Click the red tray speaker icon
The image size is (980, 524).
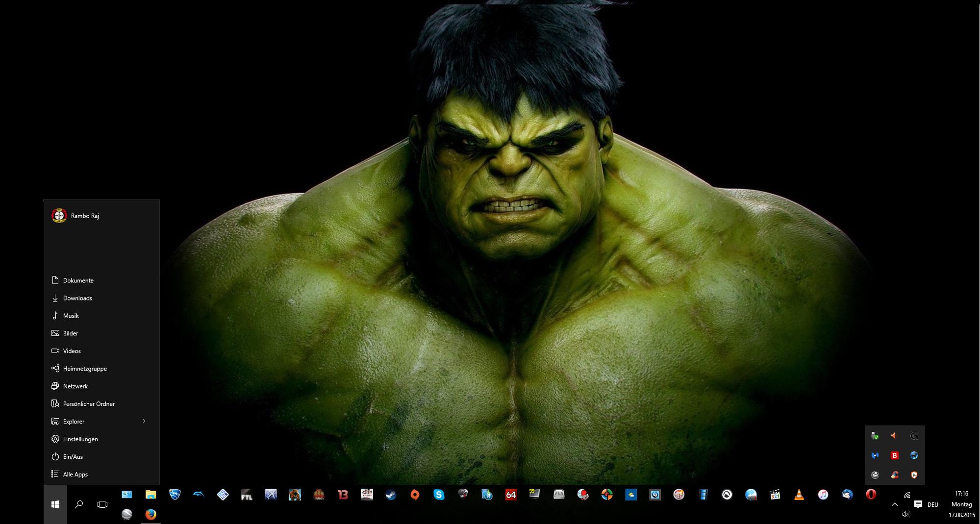[x=895, y=436]
